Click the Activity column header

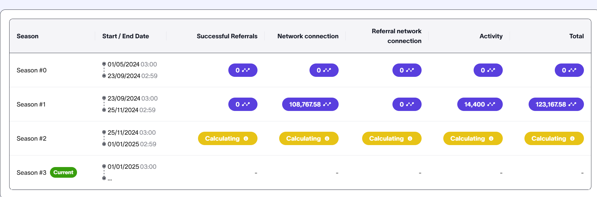(x=491, y=36)
